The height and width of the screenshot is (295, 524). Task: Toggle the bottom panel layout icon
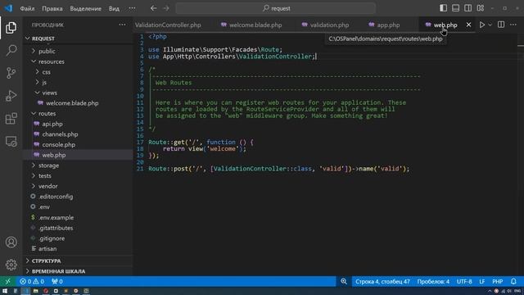pyautogui.click(x=455, y=8)
